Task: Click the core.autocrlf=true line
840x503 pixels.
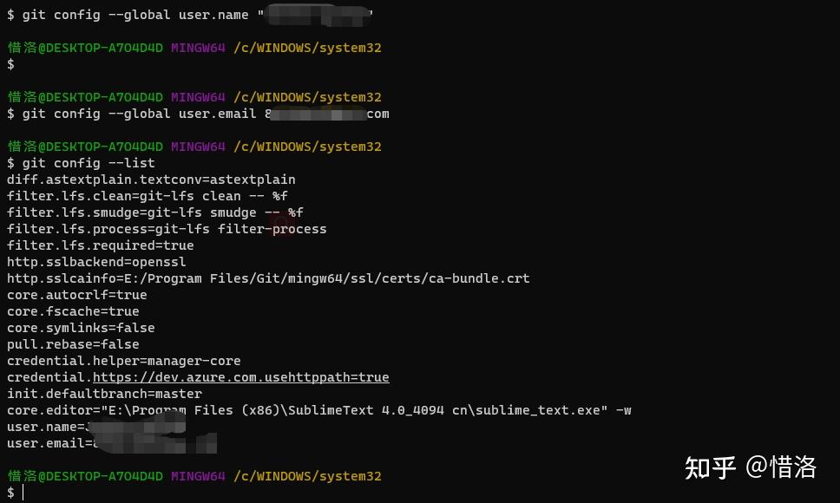Action: coord(76,295)
